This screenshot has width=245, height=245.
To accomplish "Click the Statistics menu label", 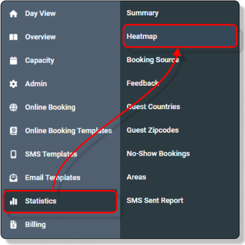I will [41, 201].
